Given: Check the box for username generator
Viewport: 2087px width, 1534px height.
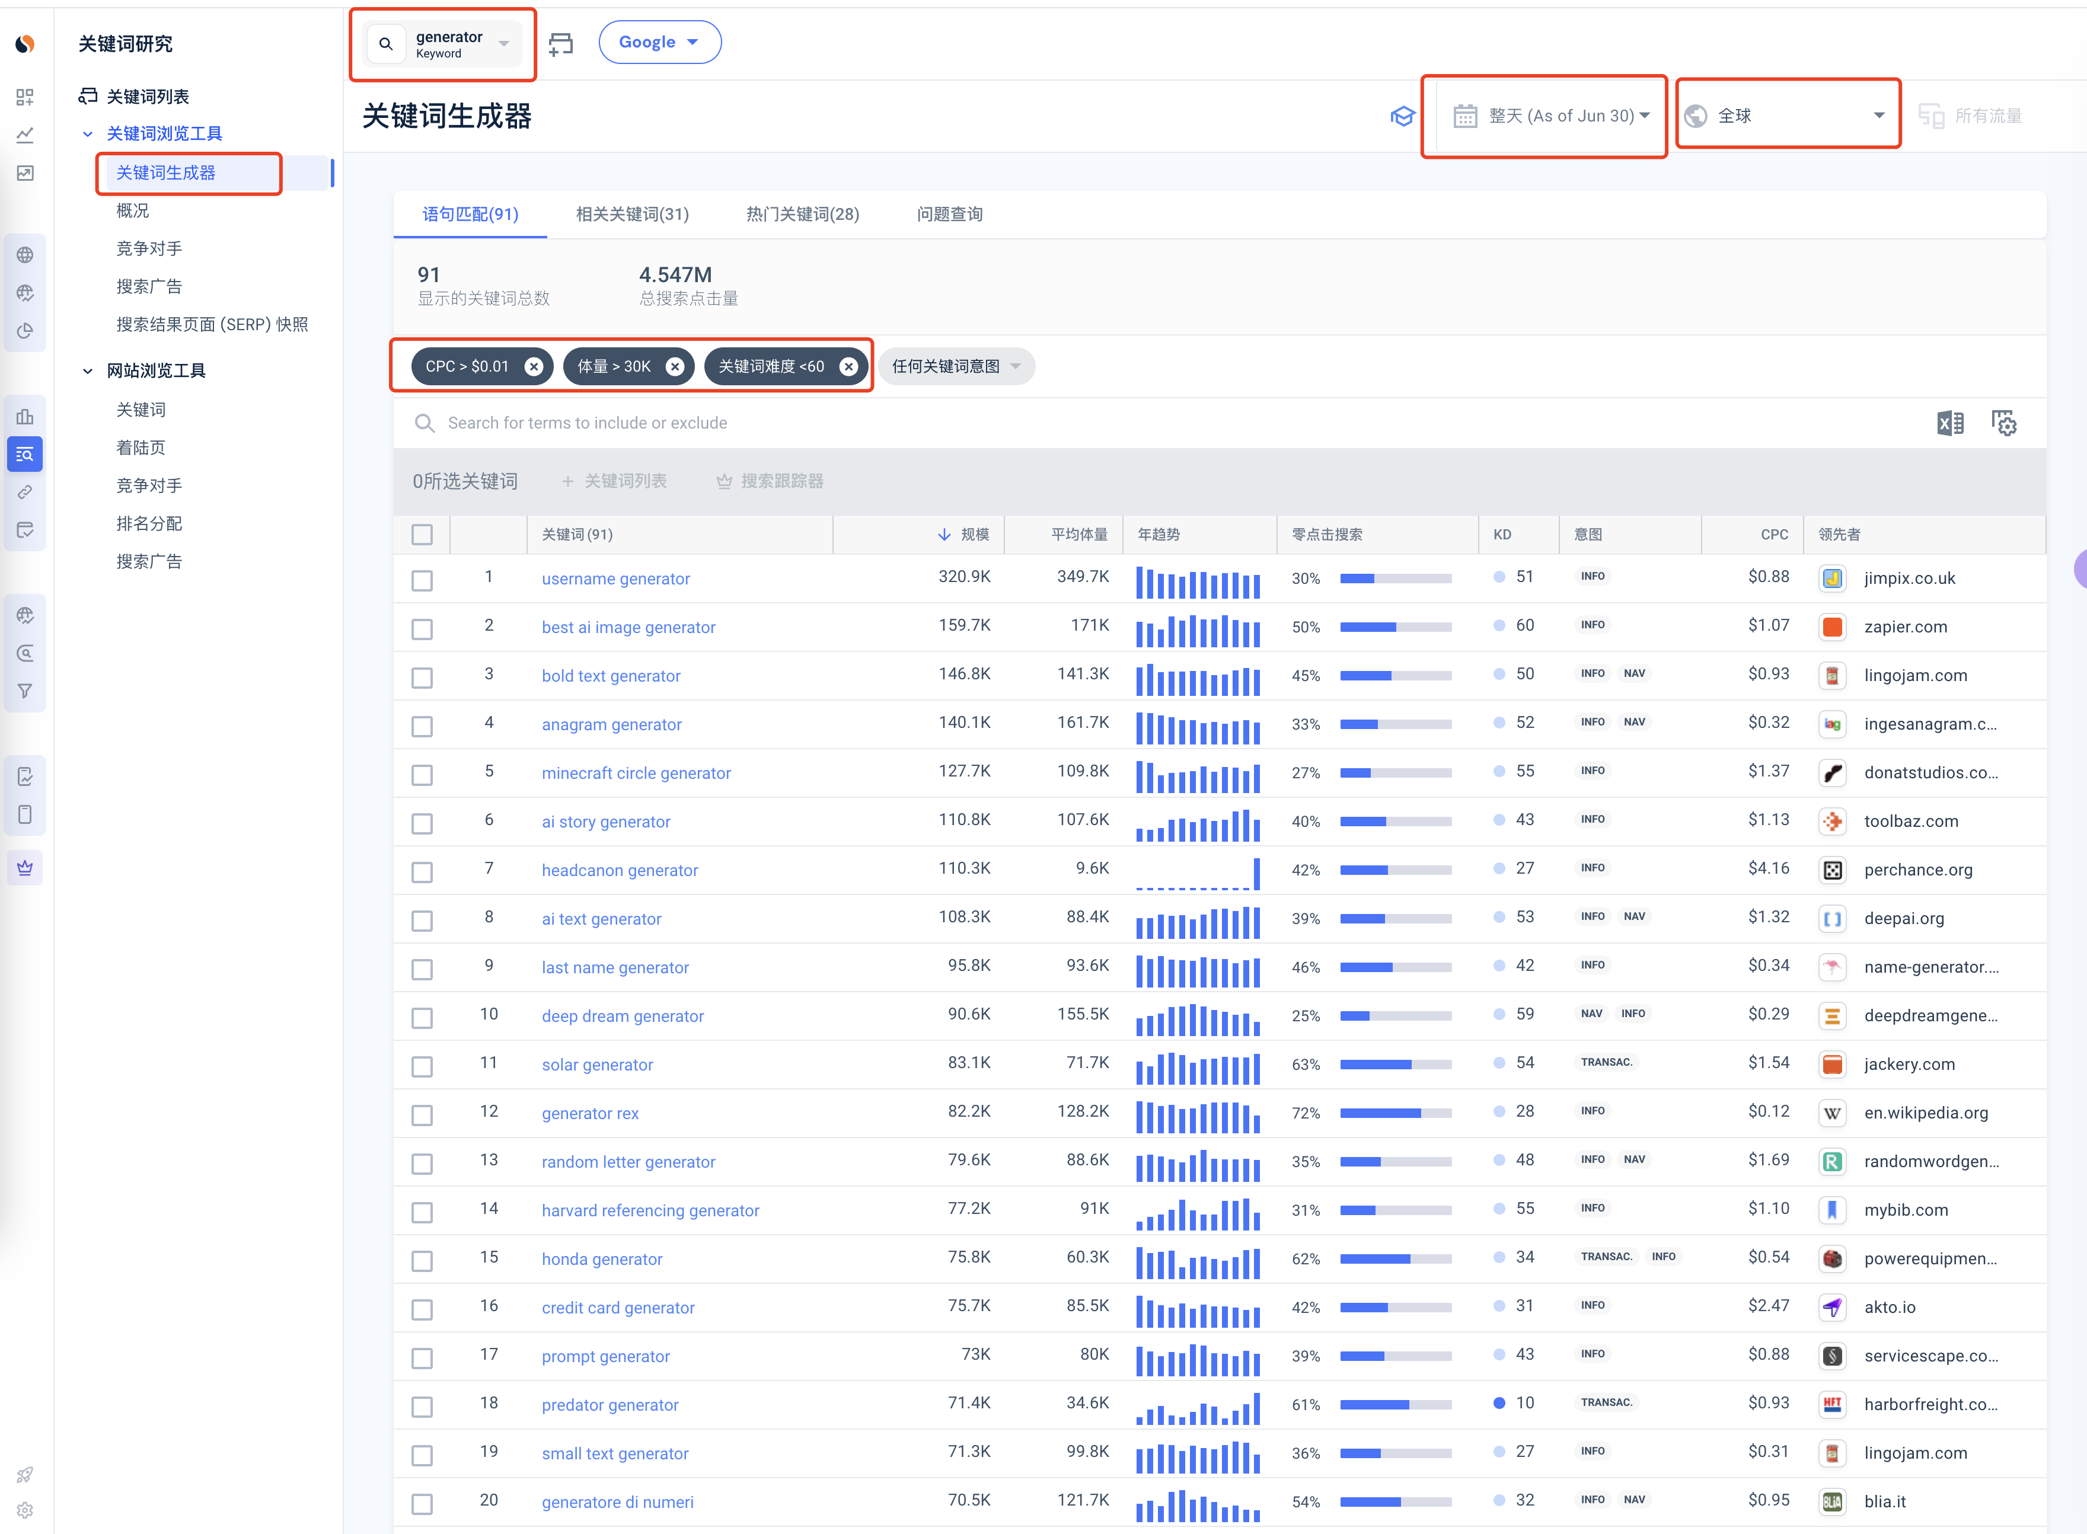Looking at the screenshot, I should point(423,580).
